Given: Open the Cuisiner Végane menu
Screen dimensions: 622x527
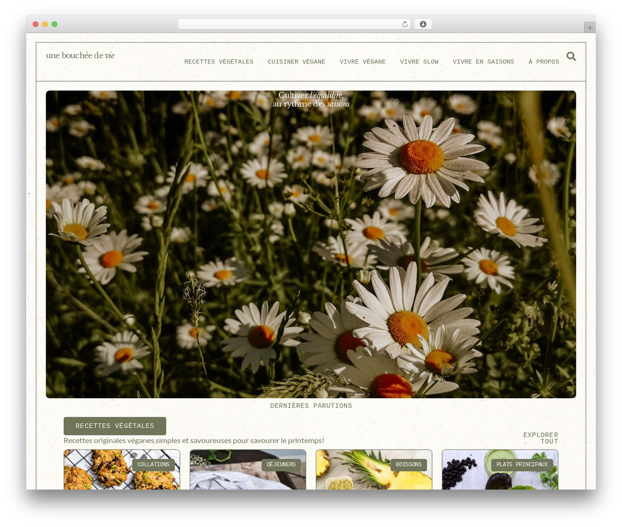Looking at the screenshot, I should tap(296, 62).
